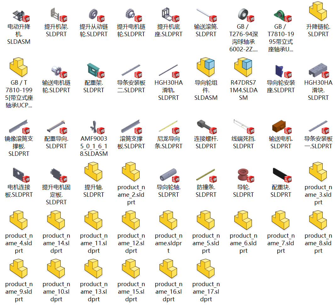335x305 pixels.
Task: Select the 镜像滚筒支撑板.SLDPRT icon
Action: (19, 127)
